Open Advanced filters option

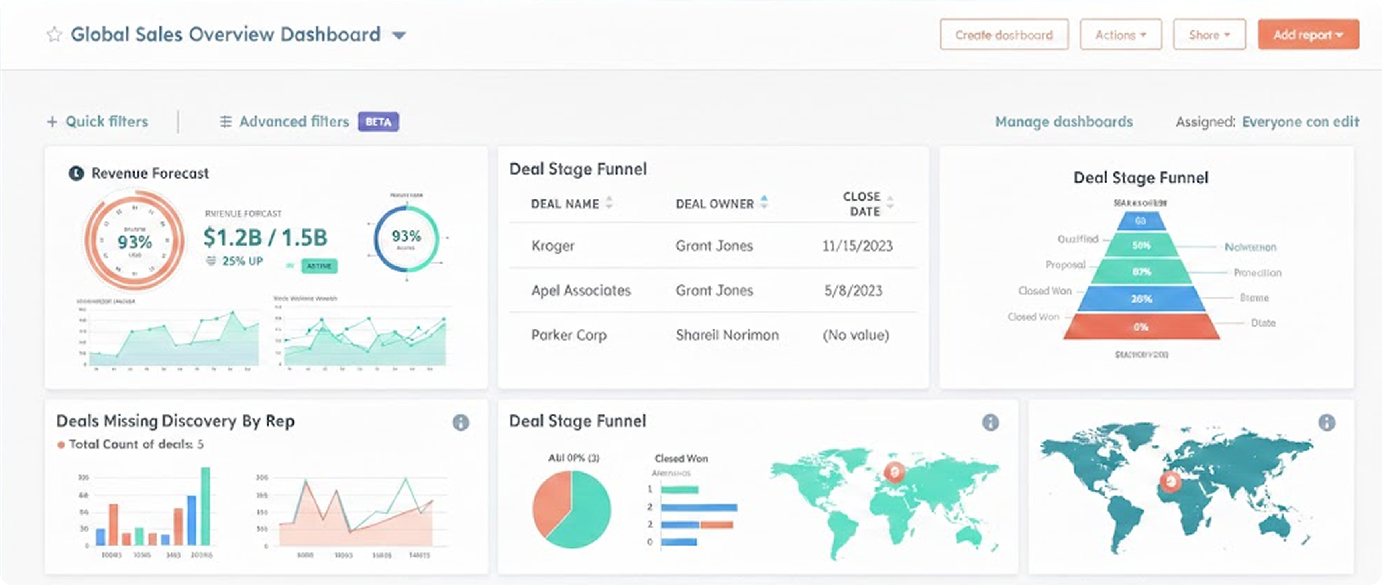coord(294,122)
